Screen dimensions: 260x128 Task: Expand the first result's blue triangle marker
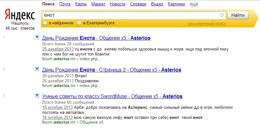pos(37,38)
